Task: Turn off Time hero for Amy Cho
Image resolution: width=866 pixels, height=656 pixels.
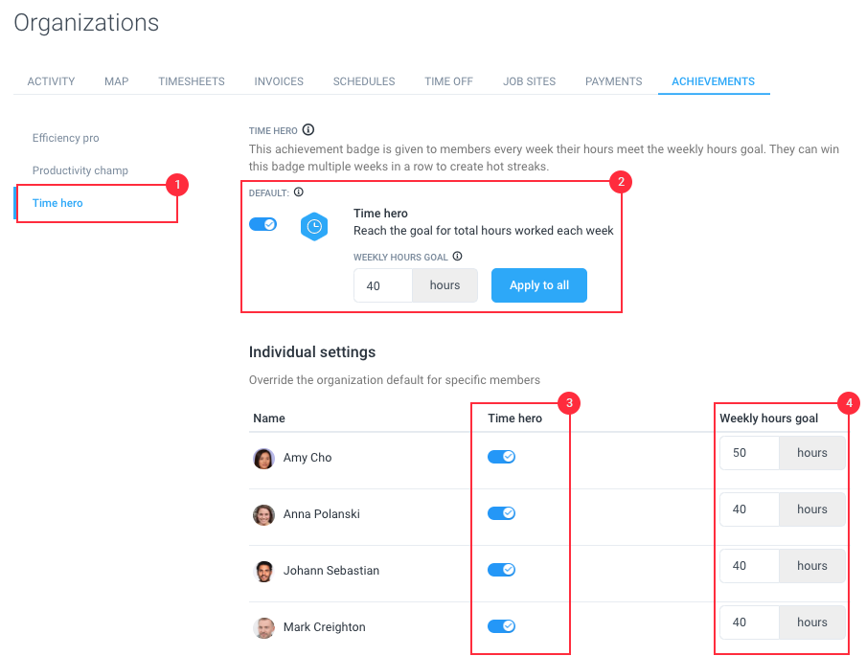Action: (x=501, y=457)
